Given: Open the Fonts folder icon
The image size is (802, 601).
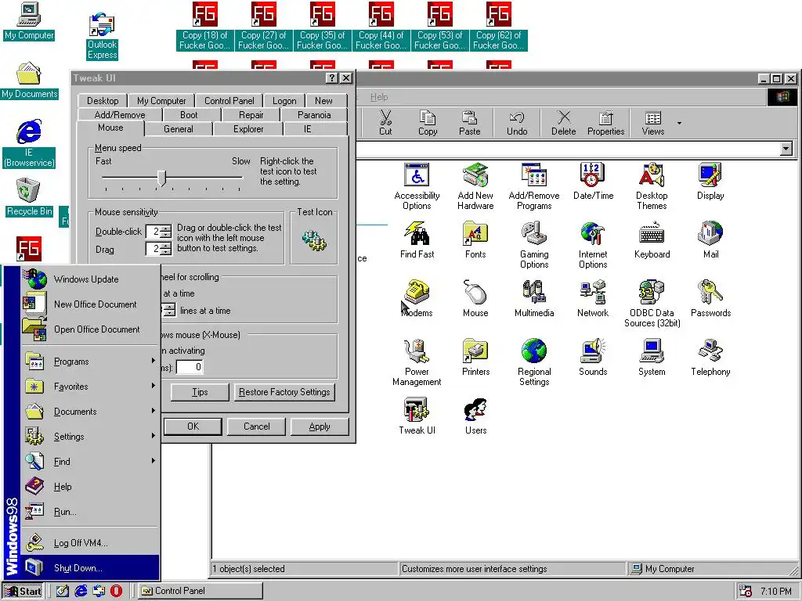Looking at the screenshot, I should coord(475,240).
